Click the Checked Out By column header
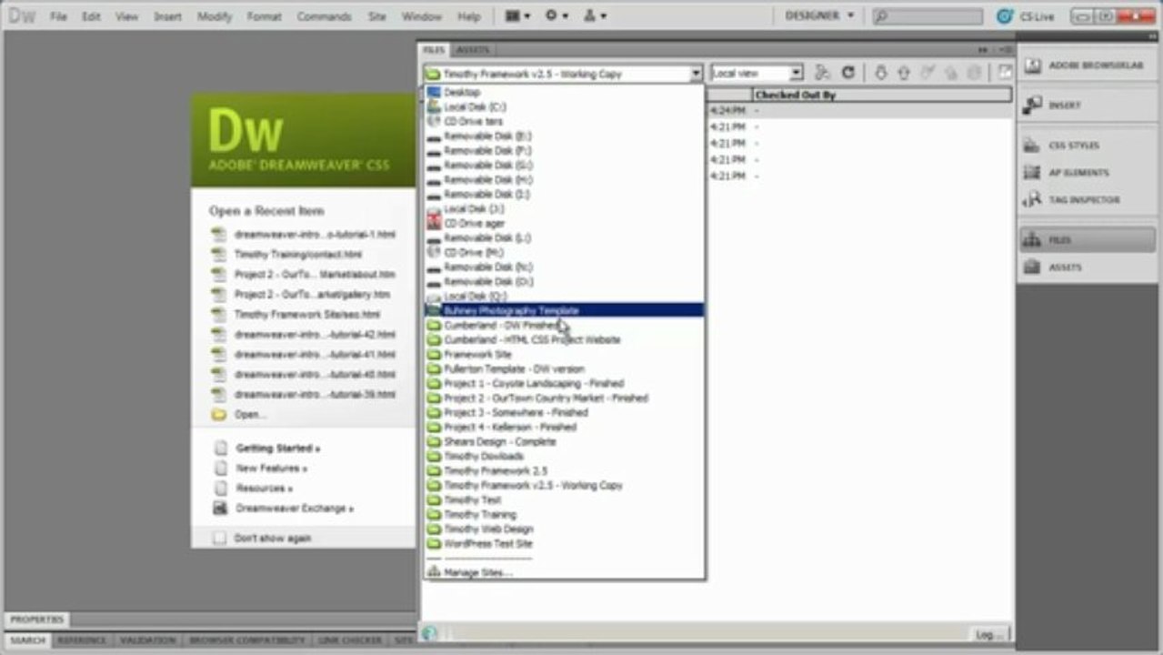 coord(881,95)
